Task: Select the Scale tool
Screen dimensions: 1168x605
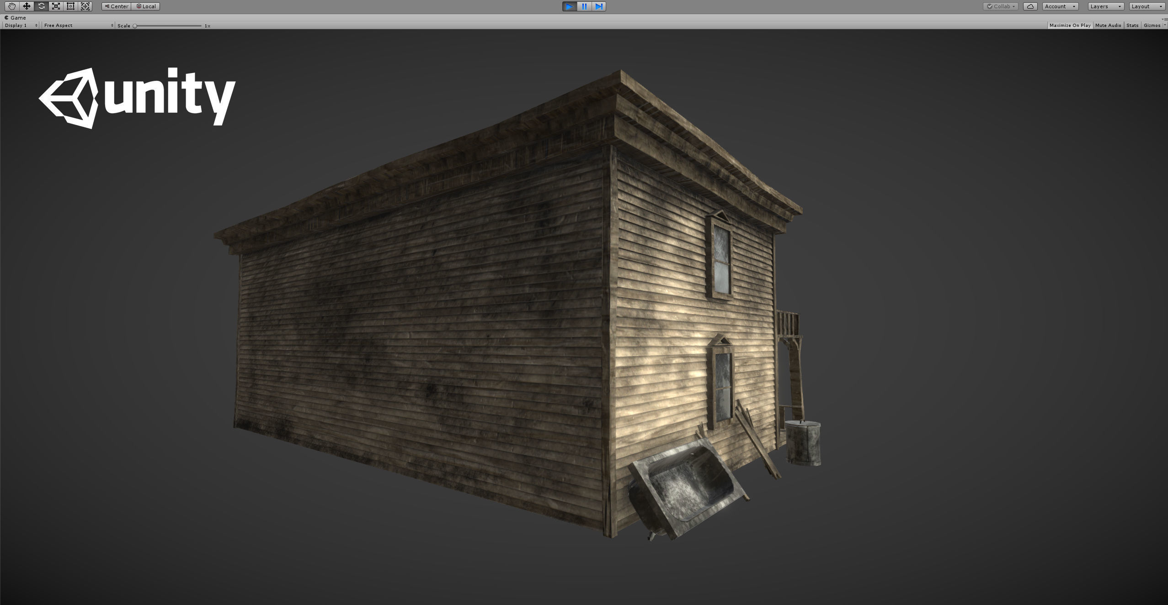Action: (56, 6)
